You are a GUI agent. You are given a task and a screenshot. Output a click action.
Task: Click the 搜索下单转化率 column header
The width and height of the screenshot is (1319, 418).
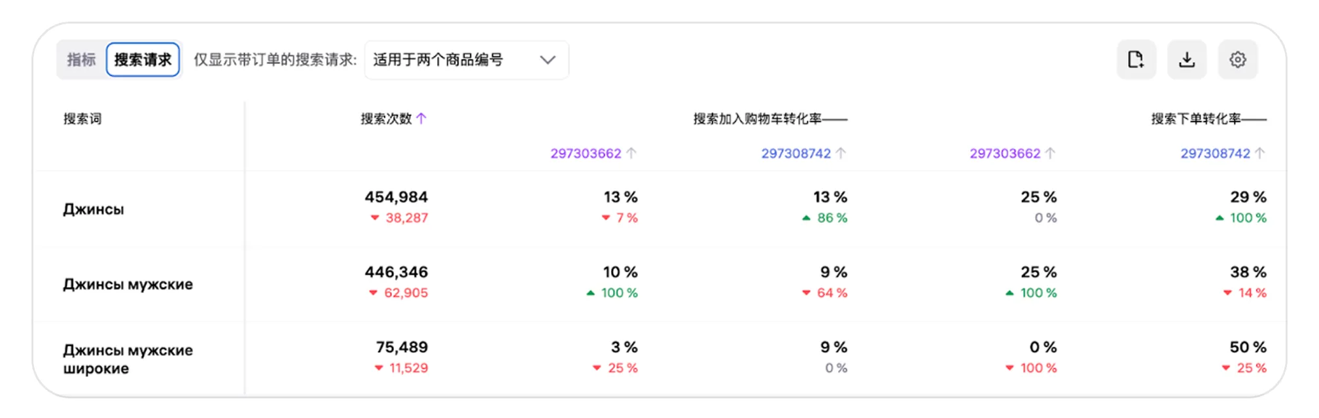pyautogui.click(x=1196, y=118)
